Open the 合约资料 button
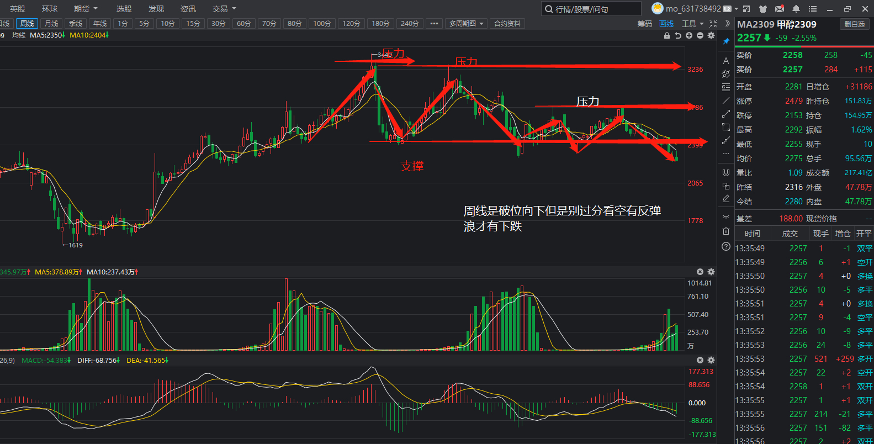The width and height of the screenshot is (874, 444). click(x=507, y=24)
